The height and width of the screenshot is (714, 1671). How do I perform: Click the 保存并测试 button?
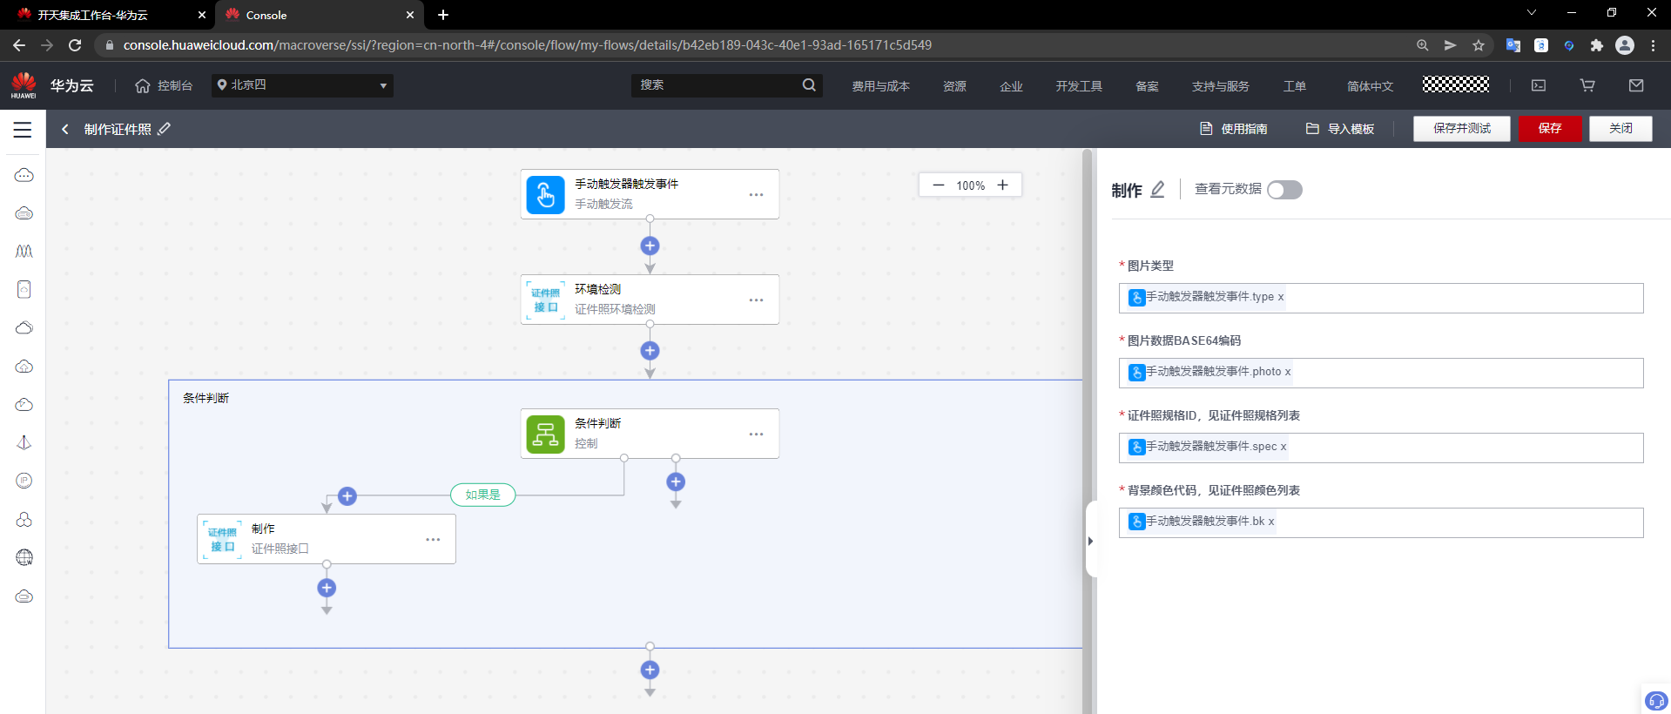coord(1462,128)
